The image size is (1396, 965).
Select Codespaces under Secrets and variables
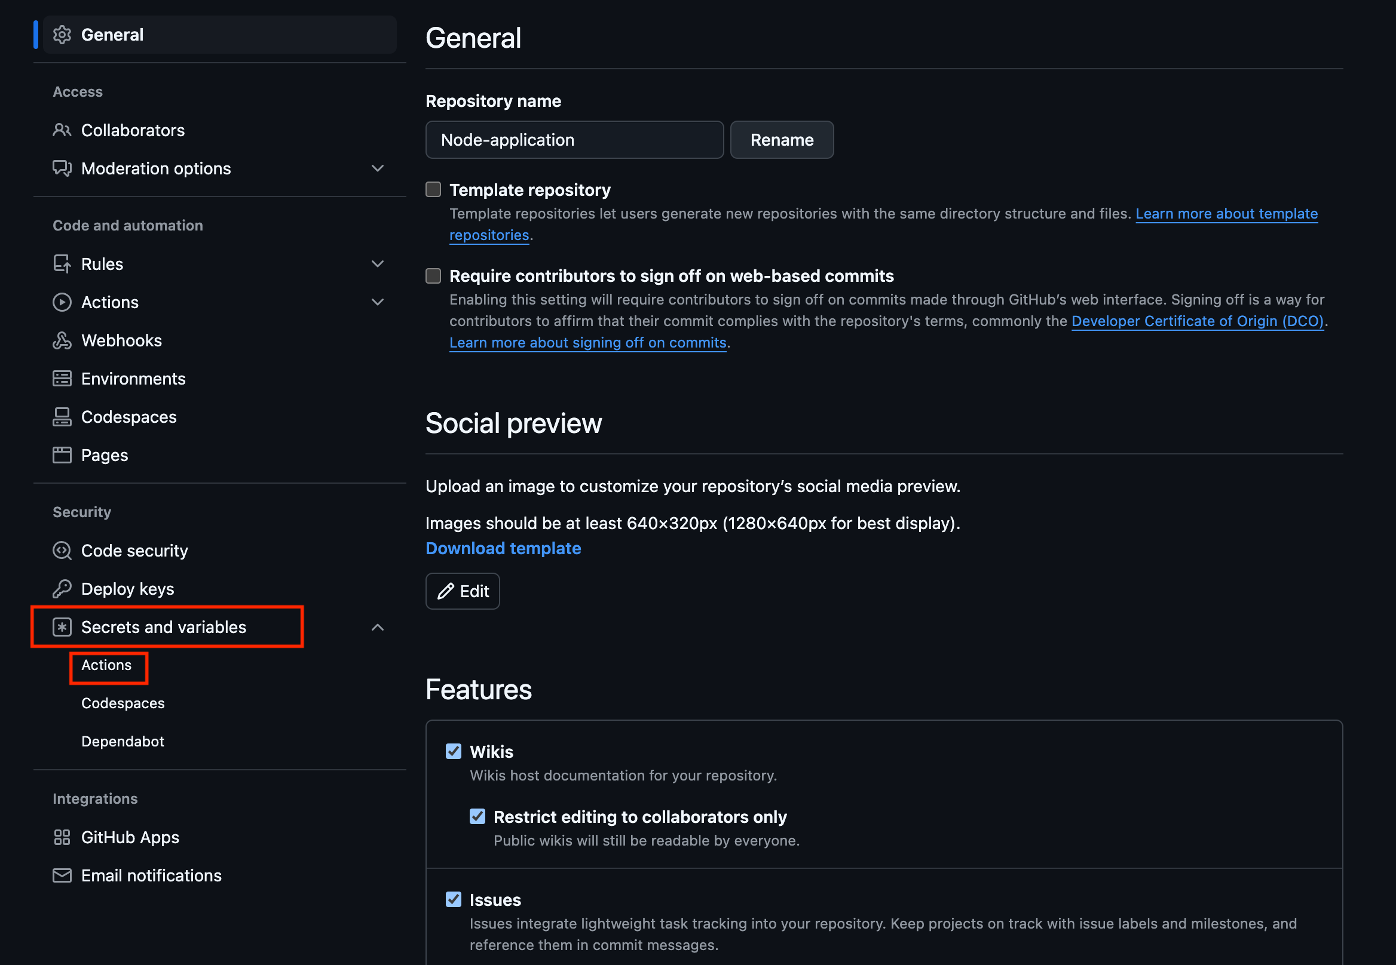(x=123, y=703)
